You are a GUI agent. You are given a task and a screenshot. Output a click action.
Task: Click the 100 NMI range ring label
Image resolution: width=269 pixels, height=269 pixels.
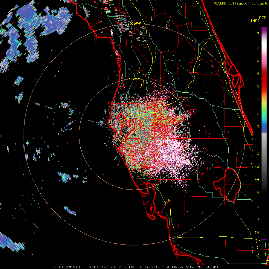(134, 24)
